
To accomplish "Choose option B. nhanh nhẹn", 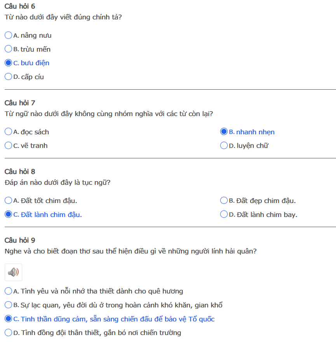I will [x=224, y=132].
